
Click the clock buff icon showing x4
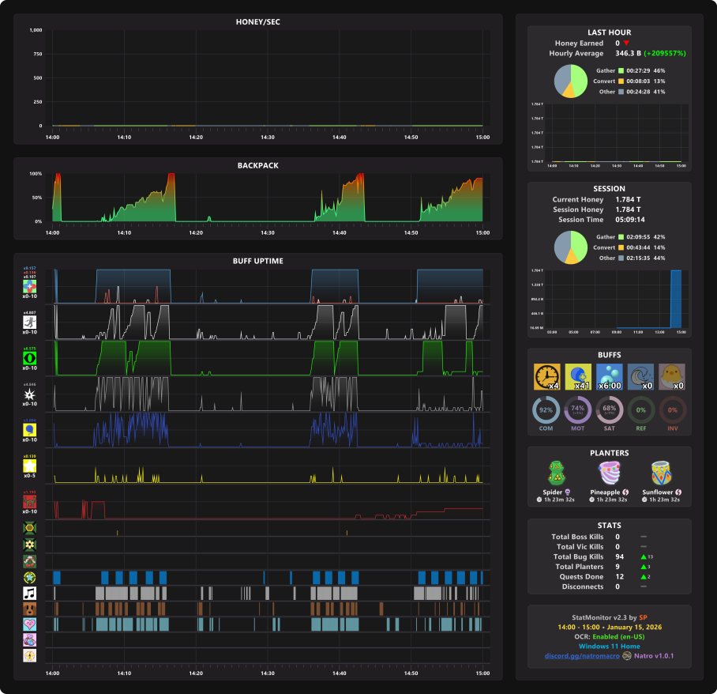(547, 377)
